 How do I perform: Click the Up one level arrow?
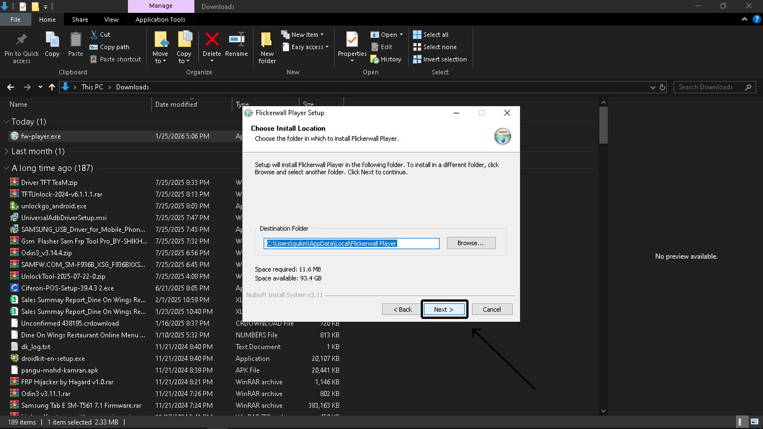[x=52, y=87]
